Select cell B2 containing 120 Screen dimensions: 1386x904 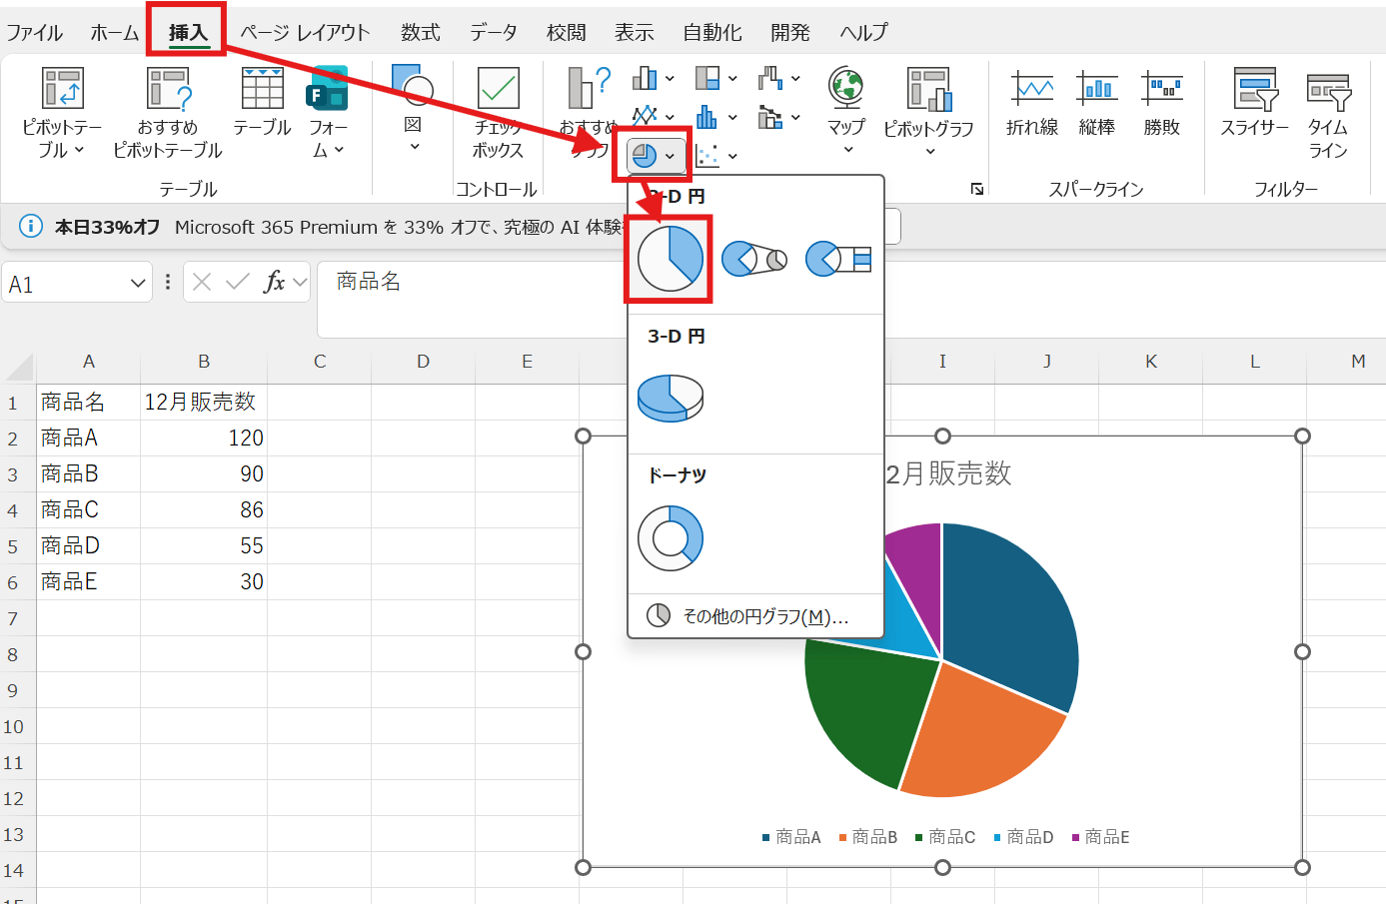tap(204, 438)
